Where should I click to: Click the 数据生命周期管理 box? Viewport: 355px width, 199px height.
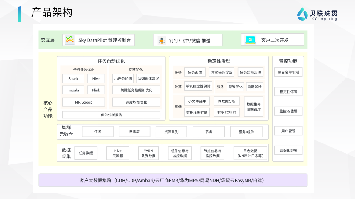point(254,107)
